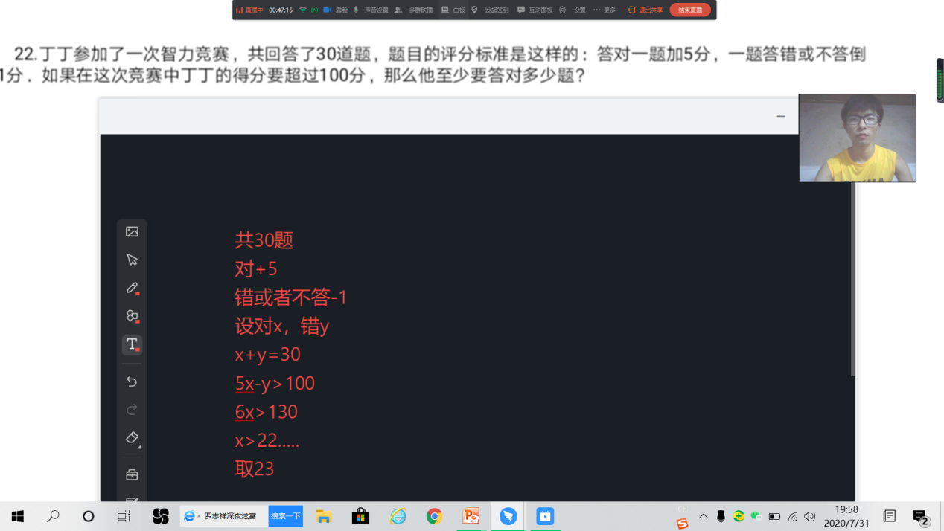The image size is (944, 531).
Task: Choose the pen drawing tool
Action: [x=132, y=288]
